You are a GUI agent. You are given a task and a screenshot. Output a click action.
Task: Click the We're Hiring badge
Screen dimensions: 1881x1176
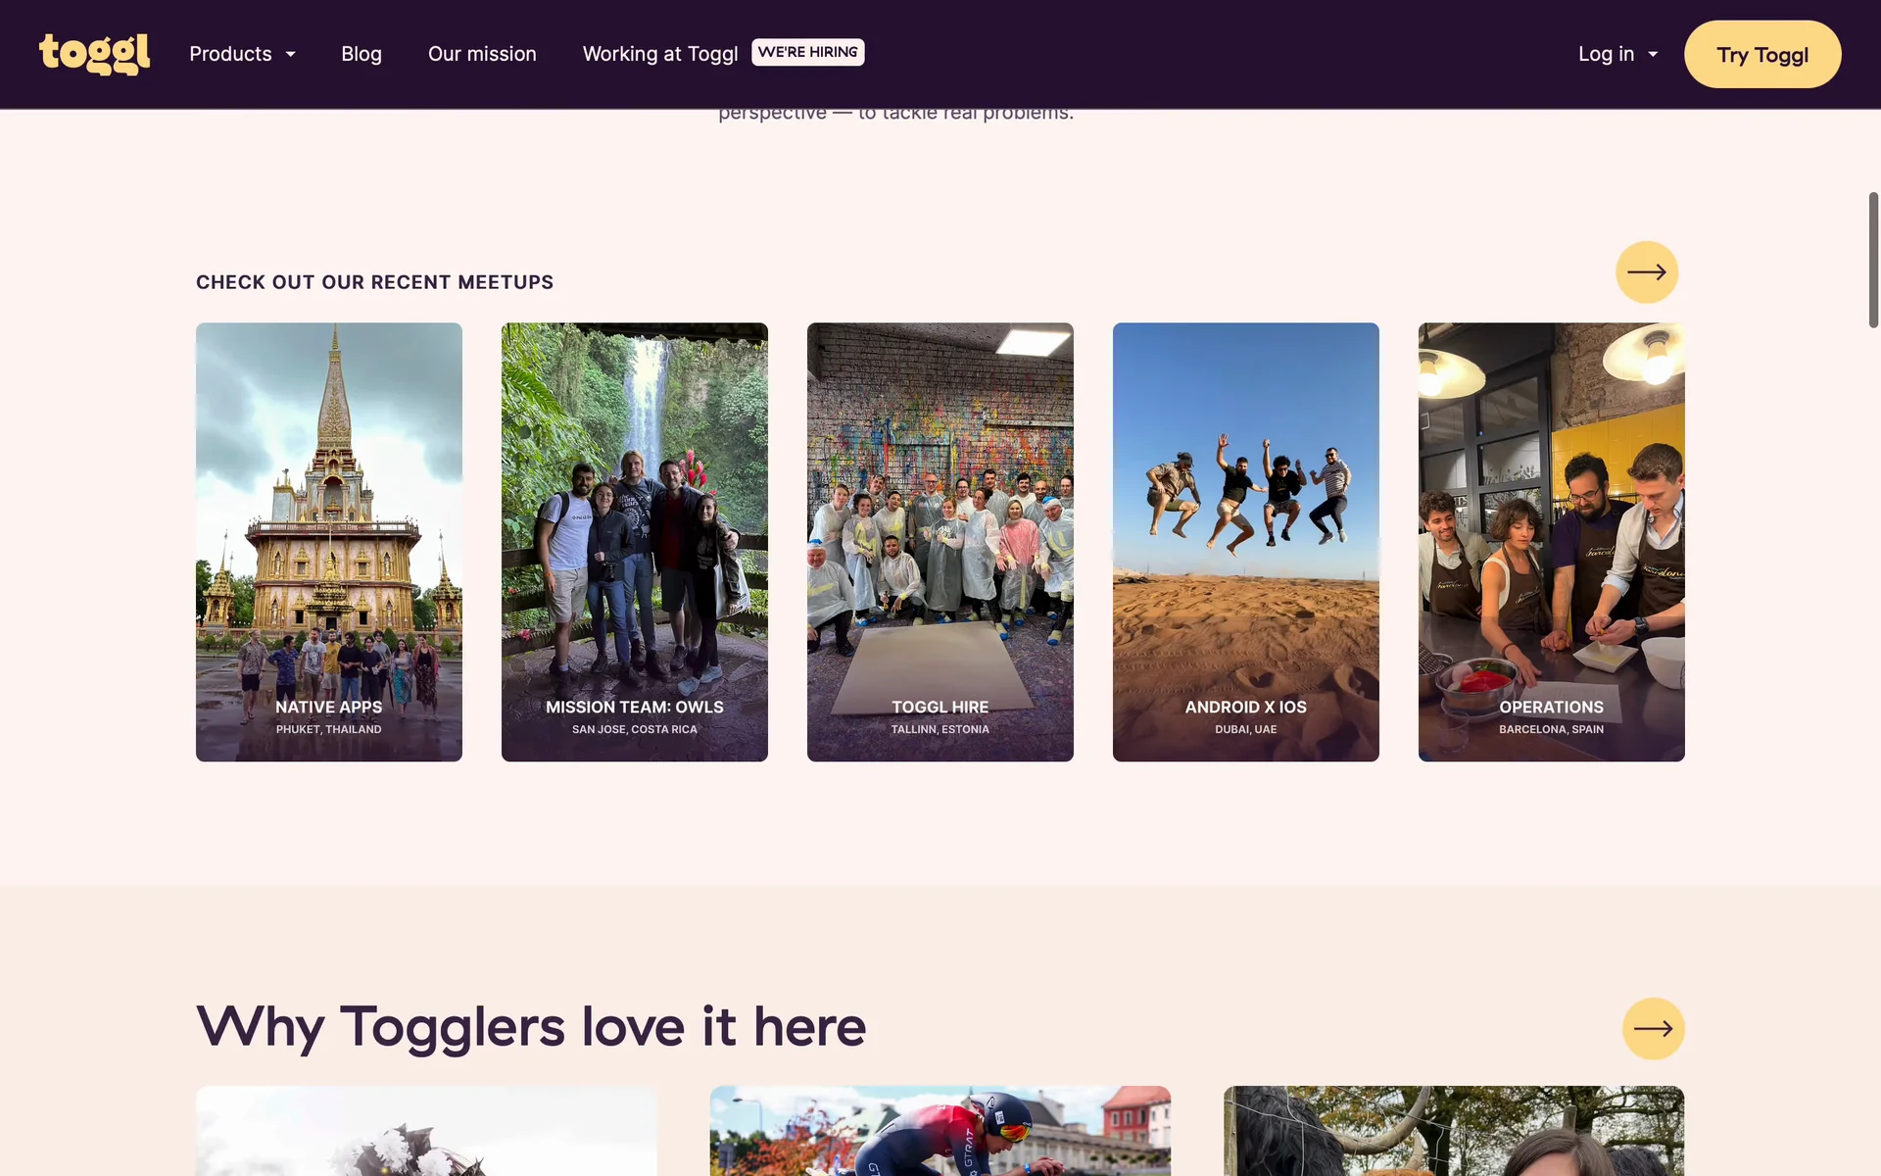pyautogui.click(x=807, y=52)
